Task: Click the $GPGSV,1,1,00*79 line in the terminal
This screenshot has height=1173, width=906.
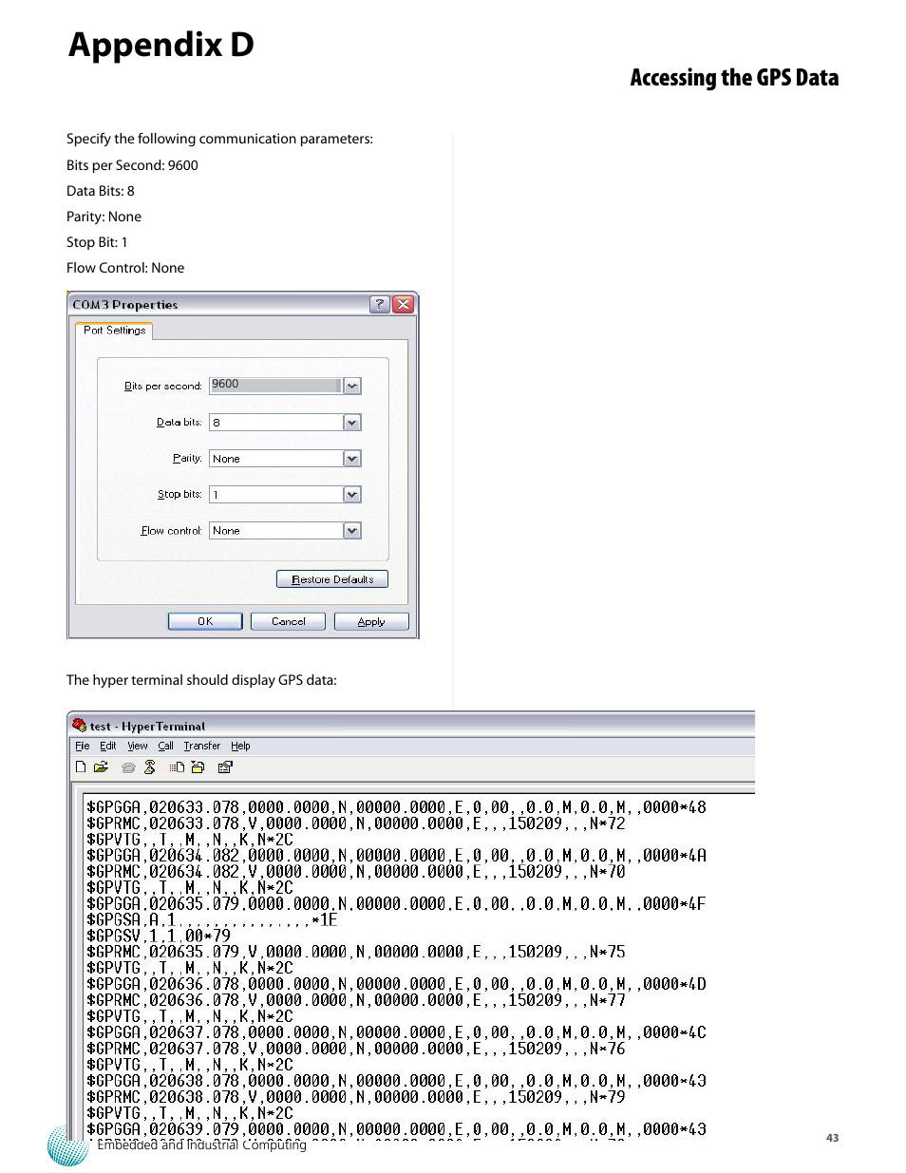Action: [x=158, y=936]
